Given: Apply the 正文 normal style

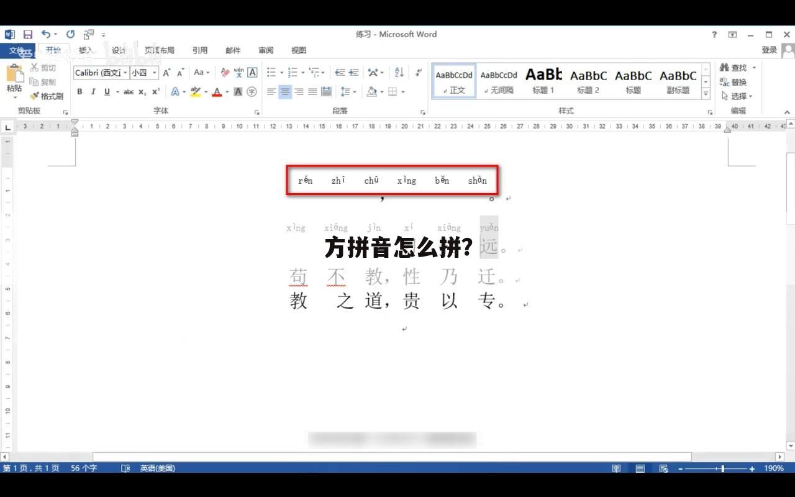Looking at the screenshot, I should [x=454, y=81].
